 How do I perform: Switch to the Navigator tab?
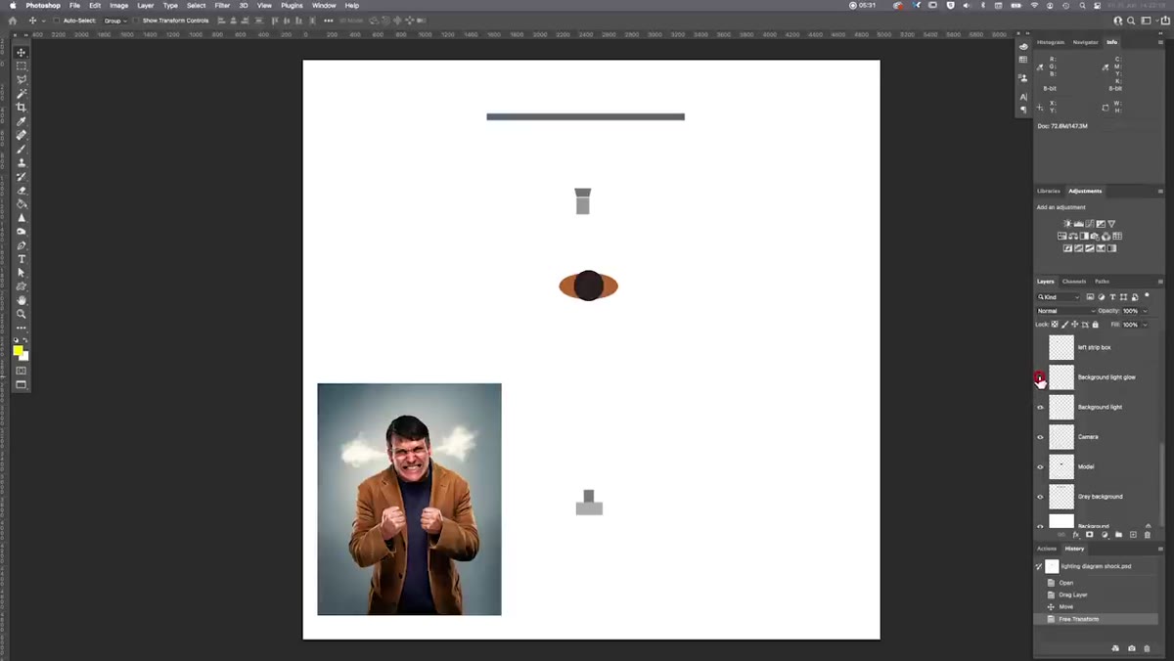pos(1085,42)
